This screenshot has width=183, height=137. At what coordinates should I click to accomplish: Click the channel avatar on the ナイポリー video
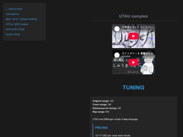117,55
